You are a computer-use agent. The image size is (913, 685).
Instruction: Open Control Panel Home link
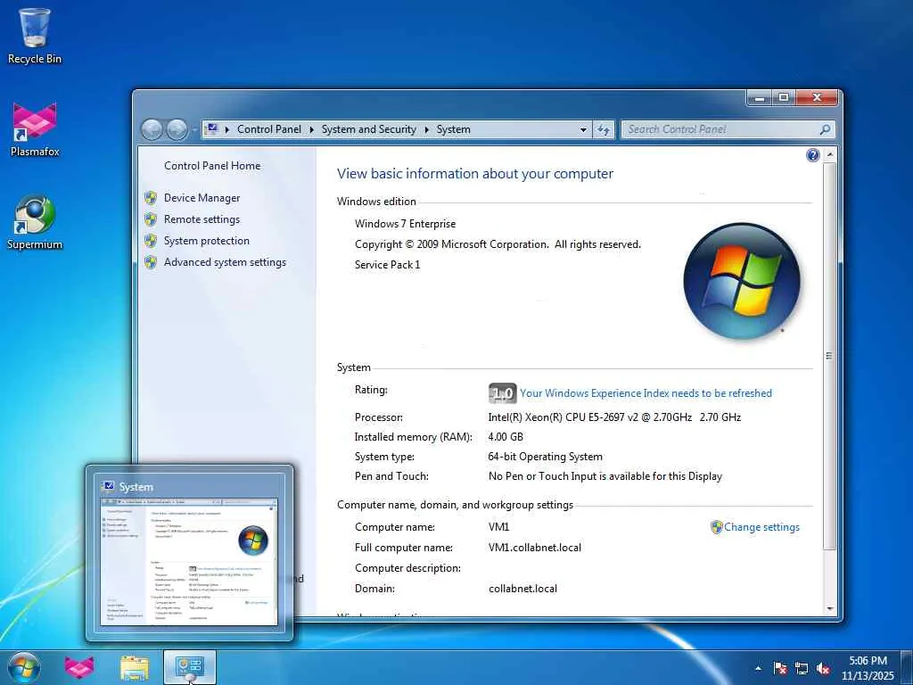coord(212,166)
